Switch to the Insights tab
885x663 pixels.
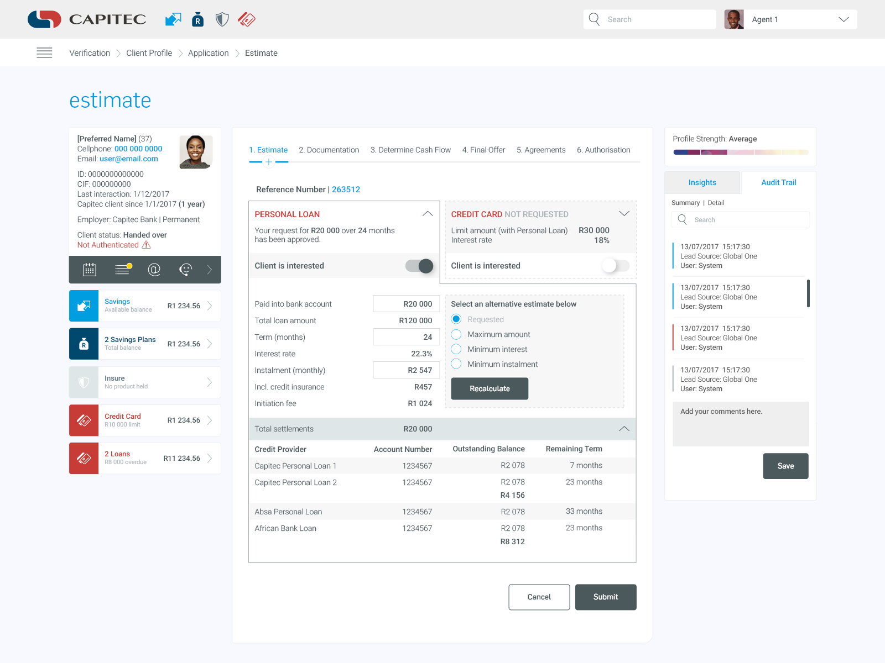pos(702,182)
